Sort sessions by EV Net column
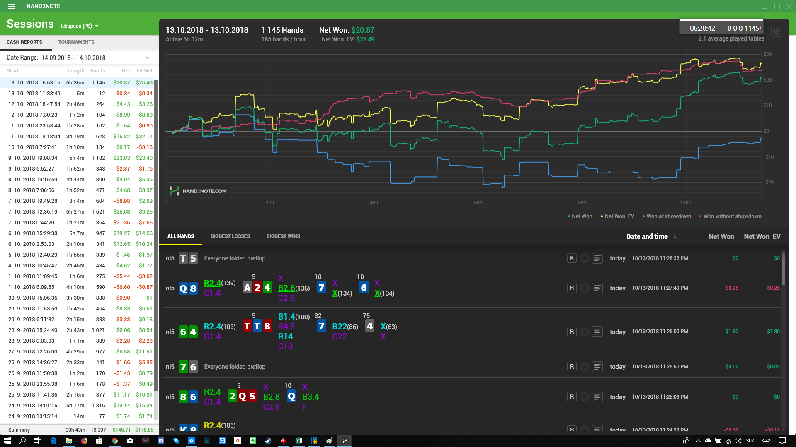 145,71
